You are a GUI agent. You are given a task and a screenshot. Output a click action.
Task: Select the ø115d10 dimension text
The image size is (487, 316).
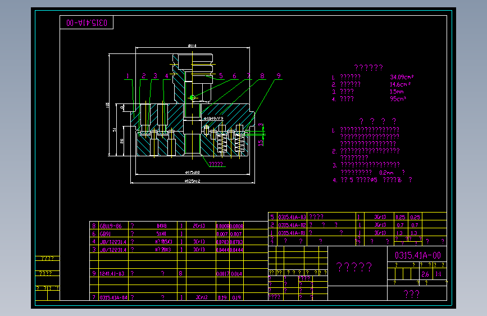click(x=192, y=172)
